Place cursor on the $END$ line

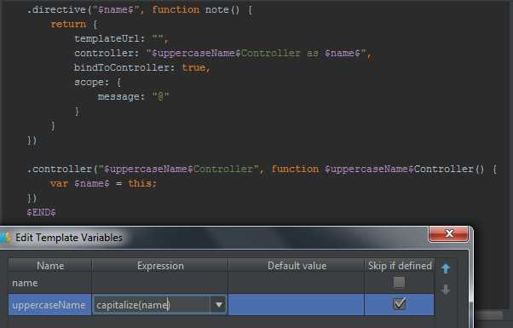click(41, 212)
